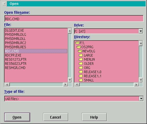Select the RELEASE1.0 folder icon
The image size is (147, 124).
[81, 72]
